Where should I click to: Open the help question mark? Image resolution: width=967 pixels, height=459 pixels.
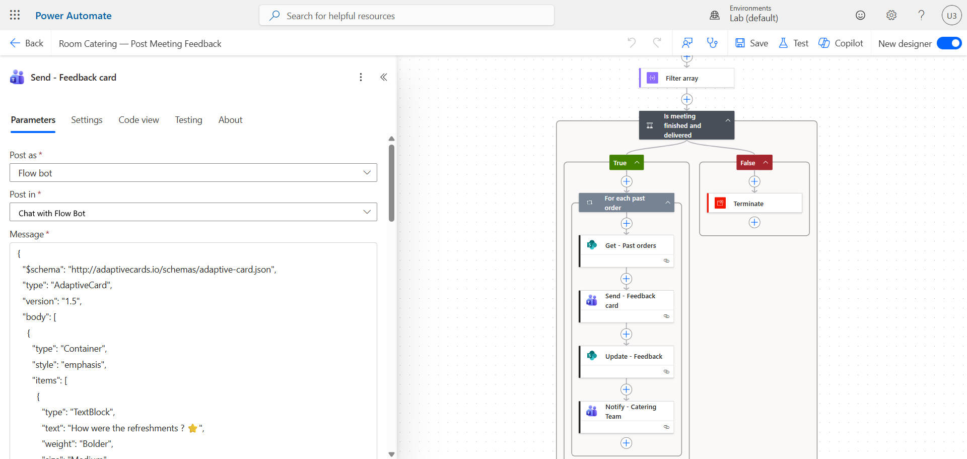922,15
